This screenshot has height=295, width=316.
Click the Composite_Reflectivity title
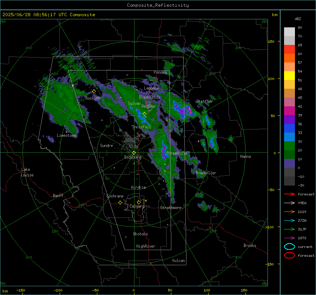click(x=158, y=5)
